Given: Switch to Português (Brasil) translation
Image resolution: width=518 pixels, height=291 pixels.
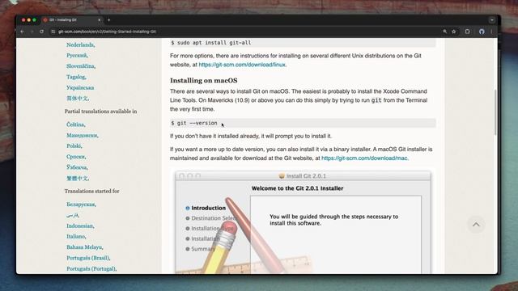Looking at the screenshot, I should click(x=88, y=258).
